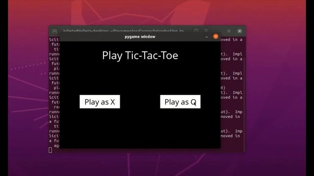Viewport: 314px width, 176px height.
Task: Minimize the pygame window
Action: click(207, 37)
